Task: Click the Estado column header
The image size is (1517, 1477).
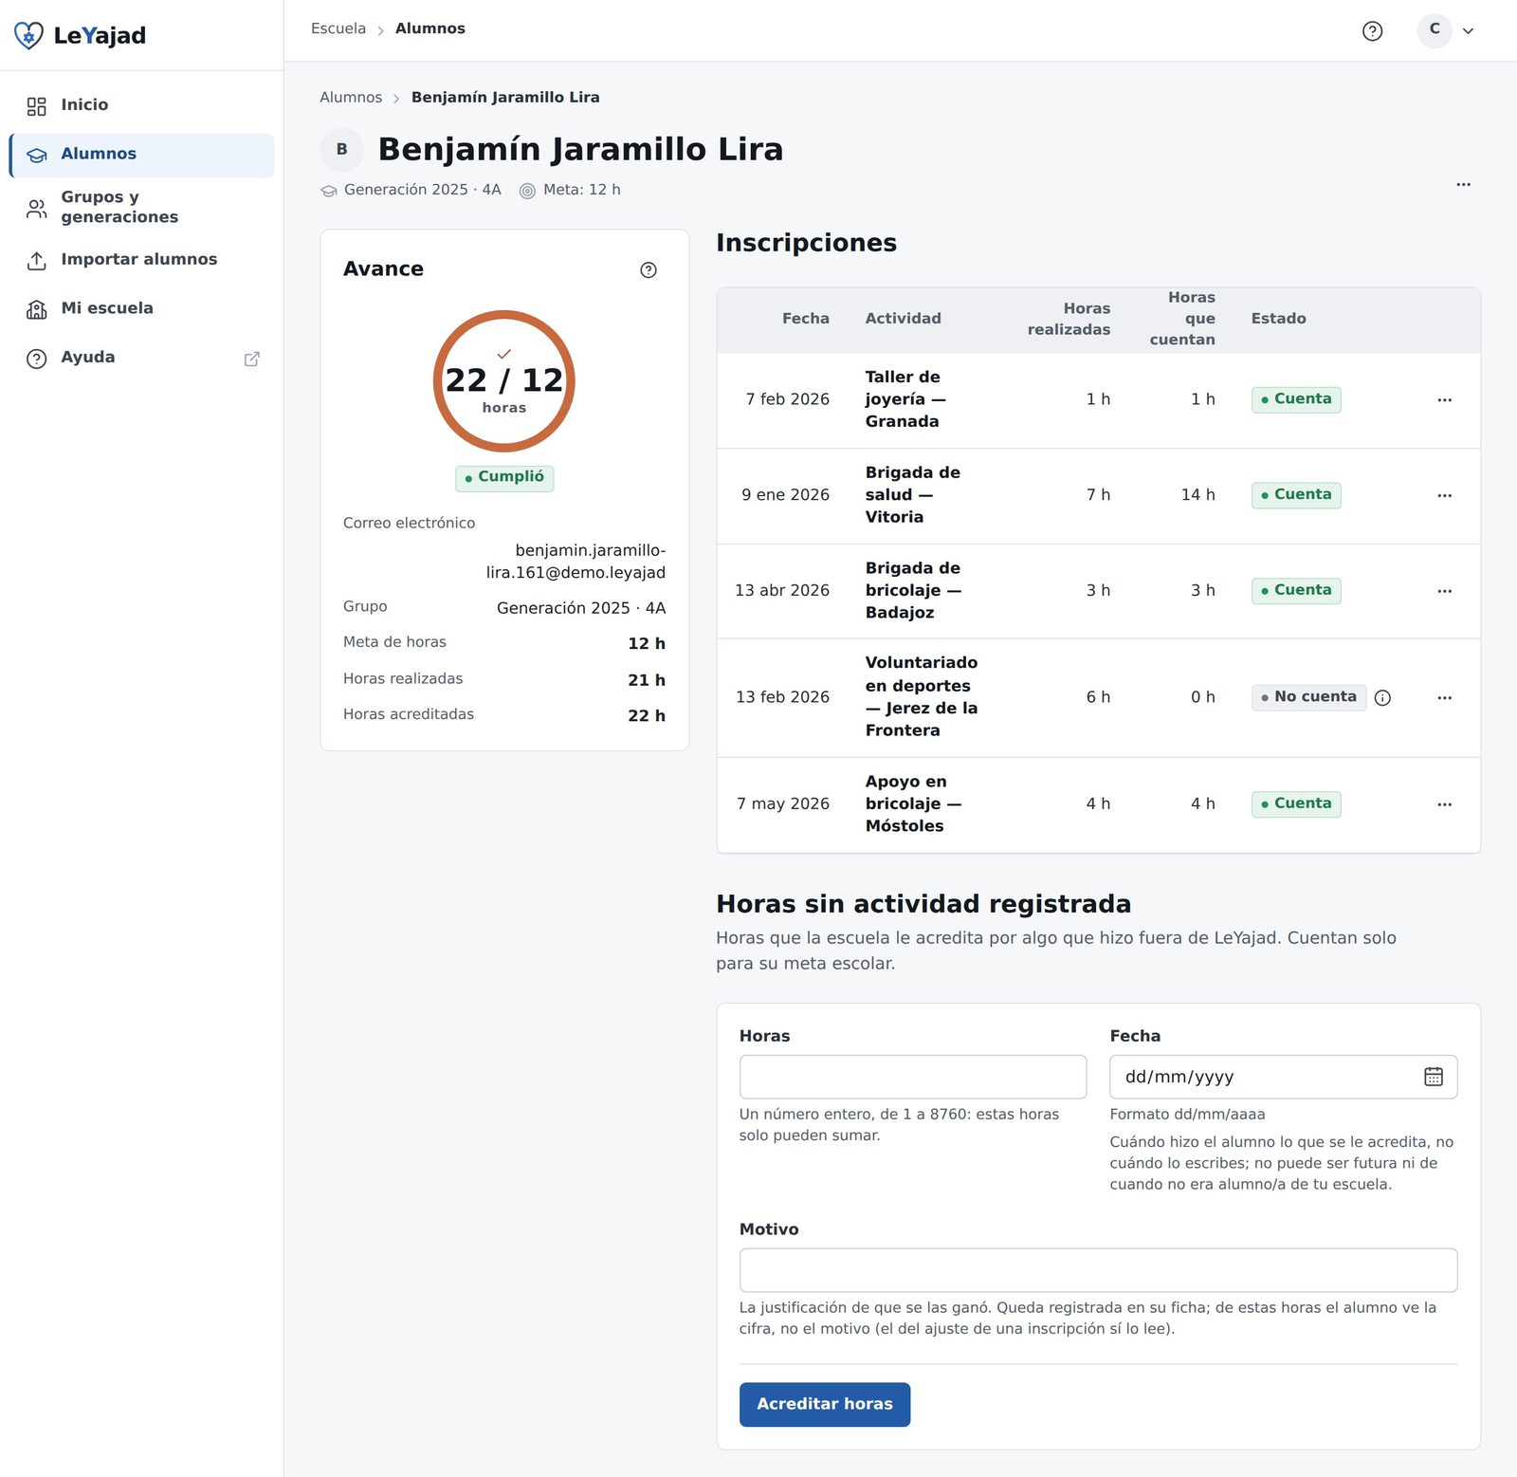Action: [x=1278, y=319]
